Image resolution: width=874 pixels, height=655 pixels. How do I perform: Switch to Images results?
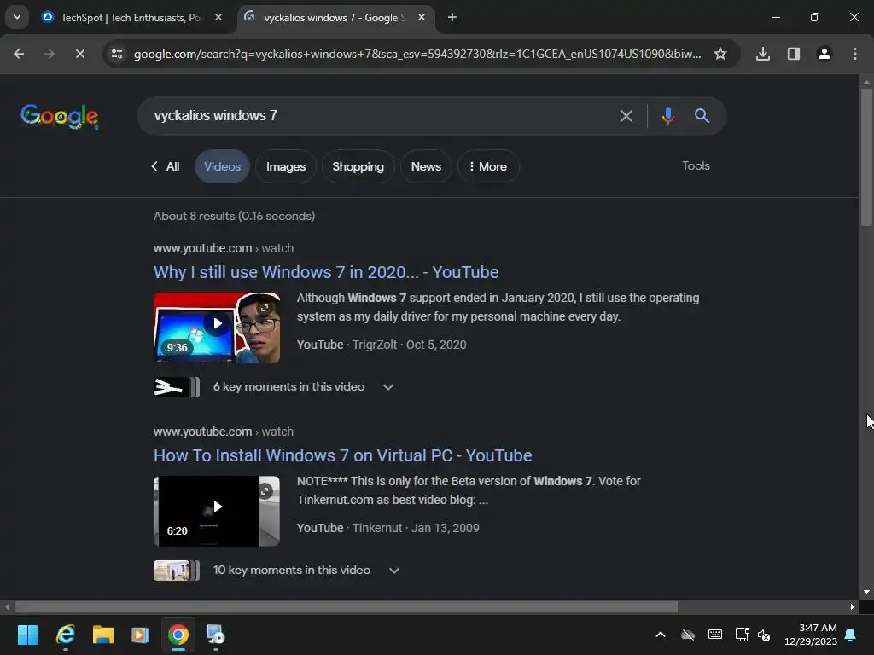(x=286, y=166)
